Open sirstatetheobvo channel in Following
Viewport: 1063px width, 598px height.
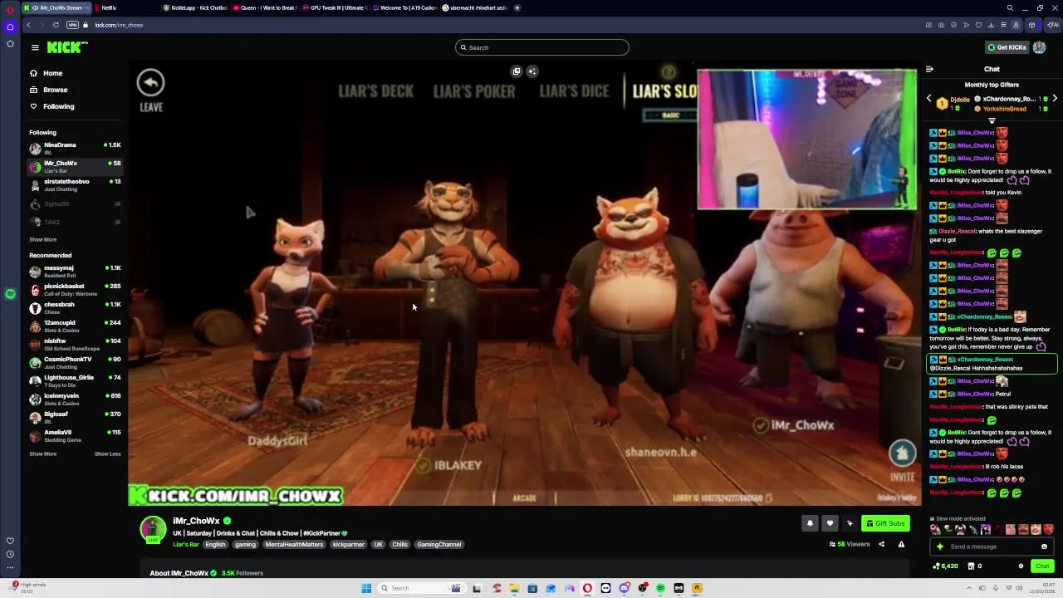75,184
